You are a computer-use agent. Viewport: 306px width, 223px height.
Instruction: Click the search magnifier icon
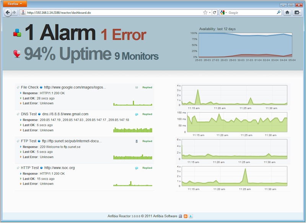279,13
